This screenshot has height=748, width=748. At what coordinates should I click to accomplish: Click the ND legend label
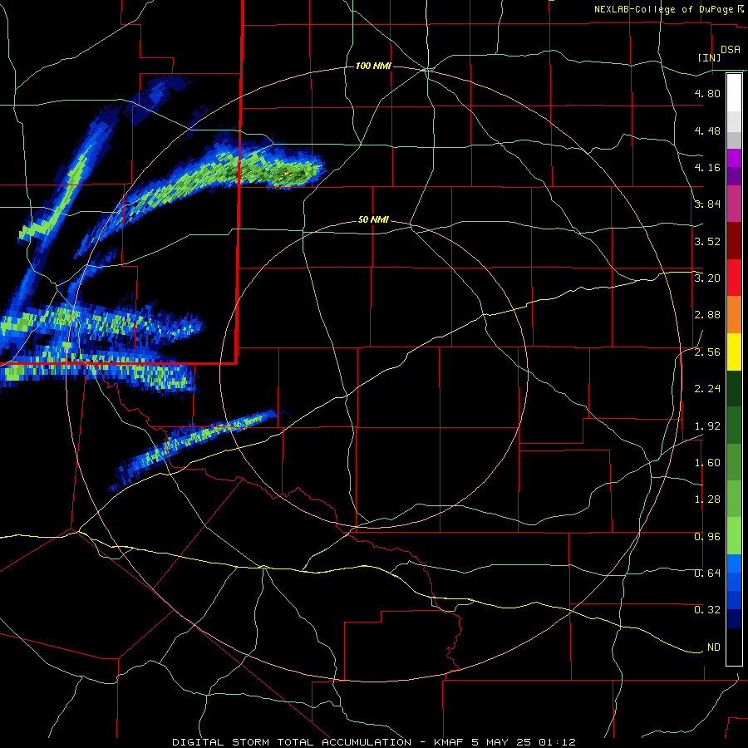click(714, 647)
